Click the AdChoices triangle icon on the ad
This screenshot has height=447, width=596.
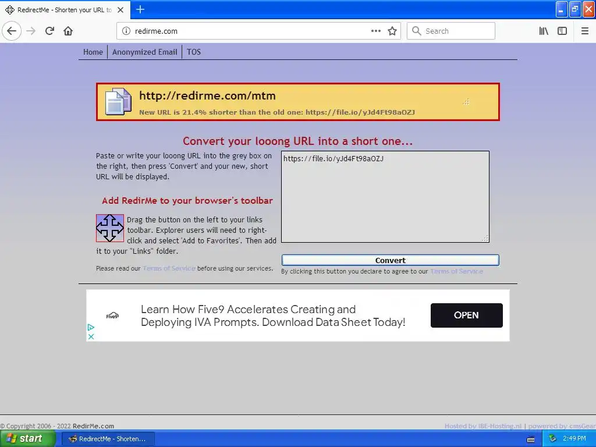pyautogui.click(x=91, y=327)
